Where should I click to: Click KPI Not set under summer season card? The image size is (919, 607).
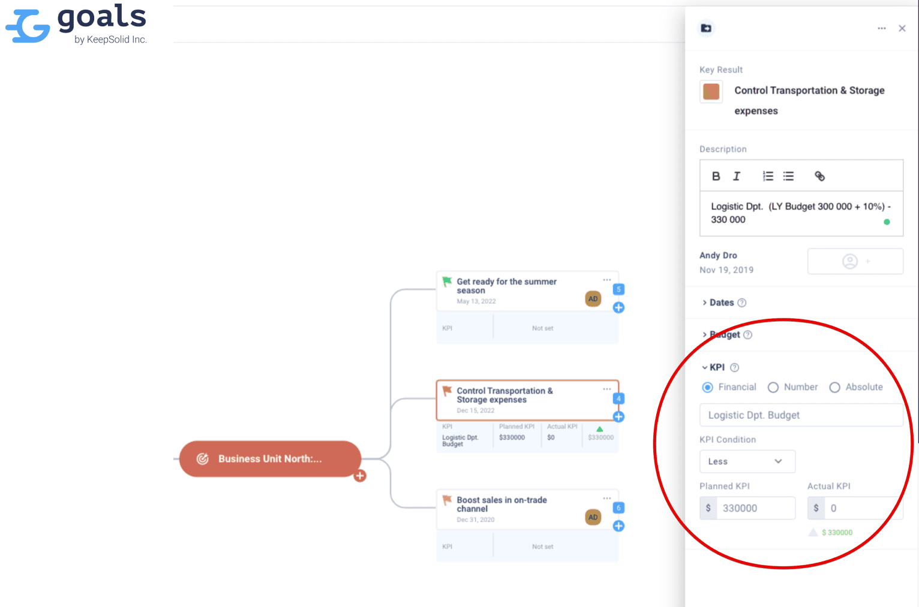point(542,328)
